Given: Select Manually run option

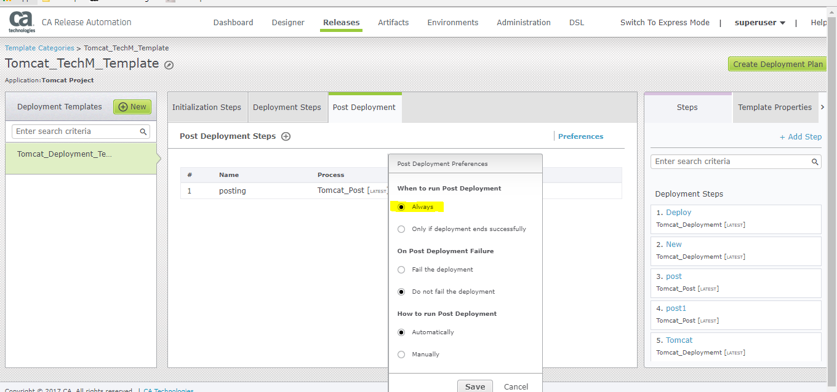Looking at the screenshot, I should tap(401, 355).
